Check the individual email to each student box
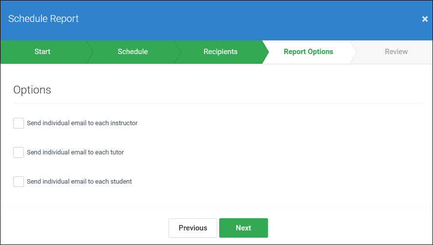The image size is (433, 245). [x=19, y=182]
